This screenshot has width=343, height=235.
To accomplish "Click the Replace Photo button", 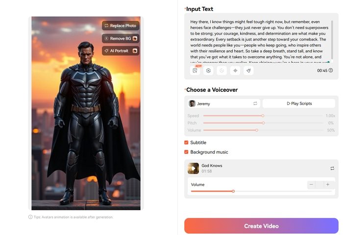I will tap(121, 25).
